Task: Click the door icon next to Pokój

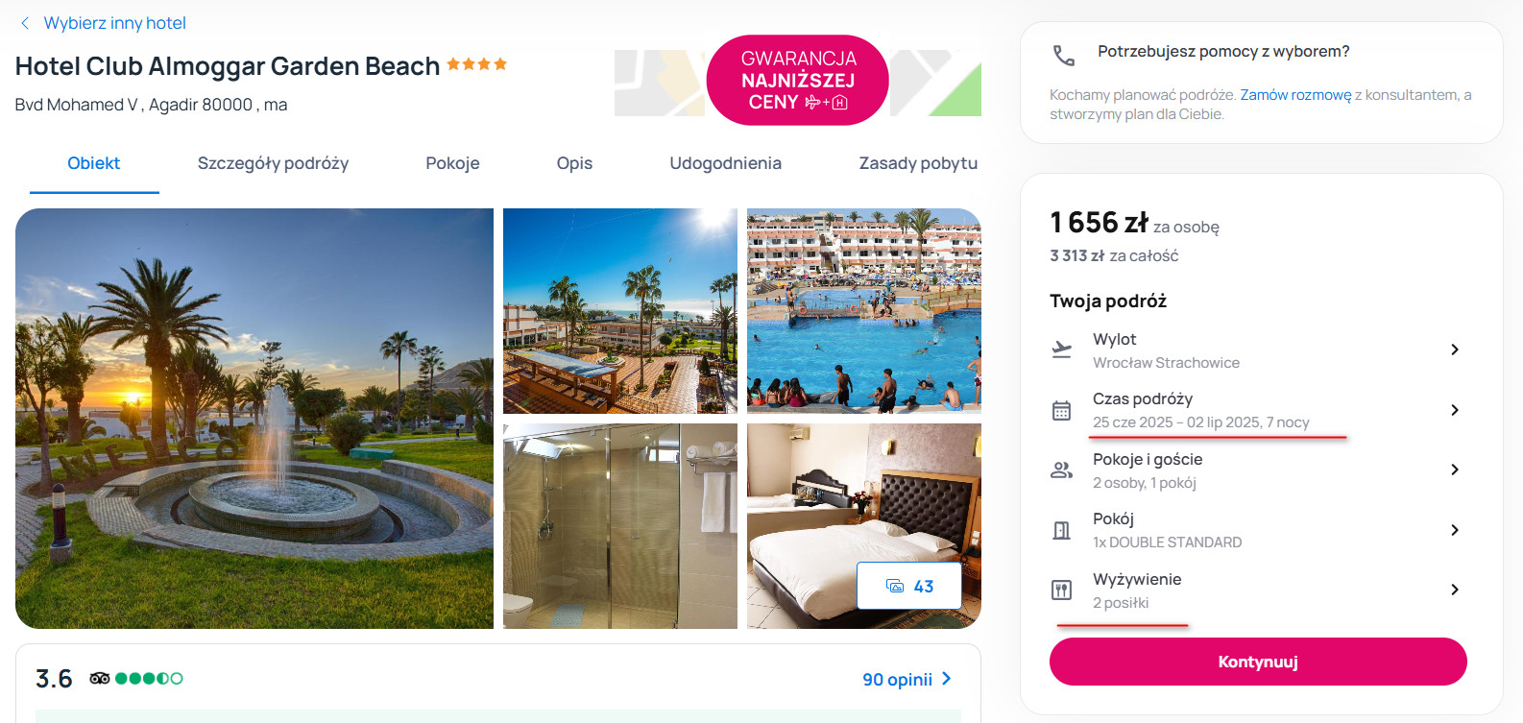Action: point(1061,530)
